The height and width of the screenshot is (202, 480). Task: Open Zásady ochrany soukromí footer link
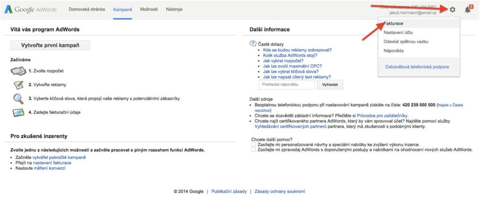coord(280,192)
